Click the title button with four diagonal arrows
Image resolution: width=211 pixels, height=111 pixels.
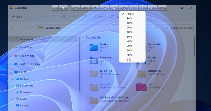pos(85,8)
